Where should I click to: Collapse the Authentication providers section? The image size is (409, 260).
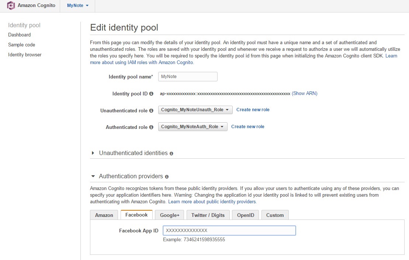[x=93, y=176]
